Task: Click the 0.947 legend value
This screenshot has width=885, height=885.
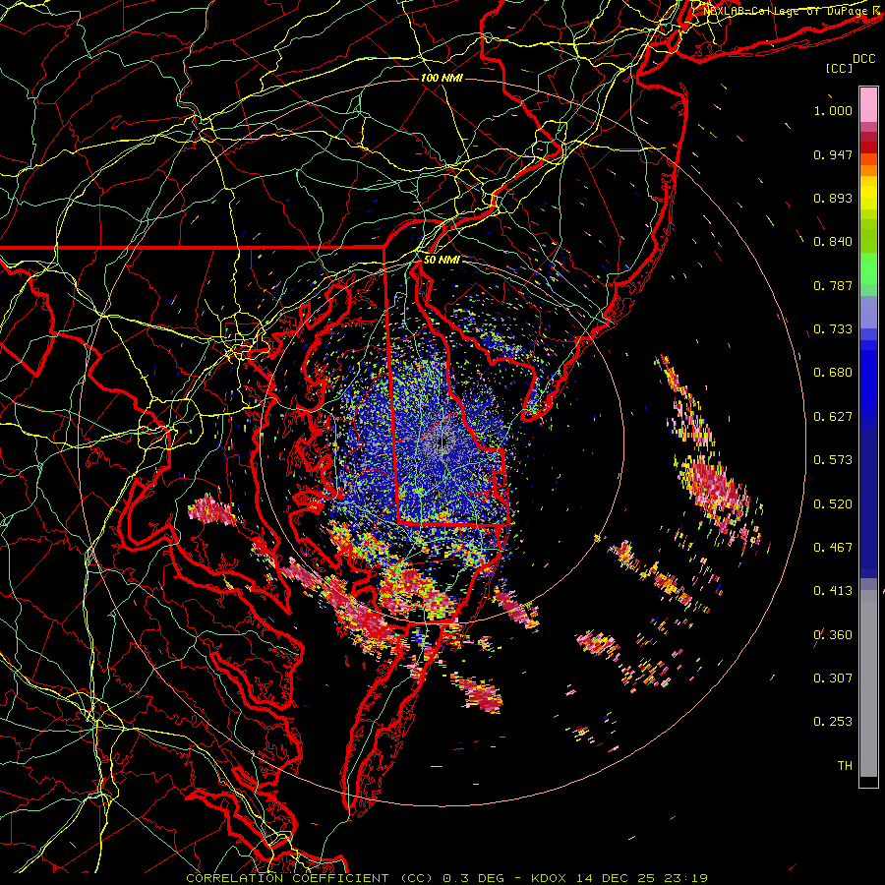Action: (833, 154)
